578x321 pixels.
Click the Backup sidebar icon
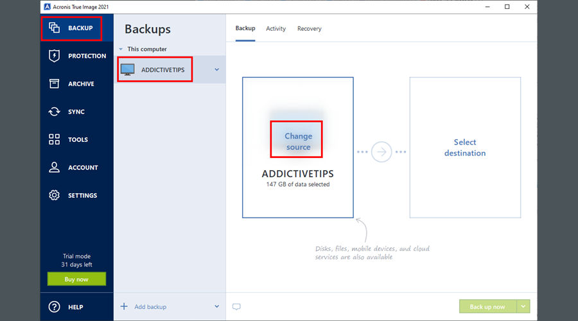[55, 28]
